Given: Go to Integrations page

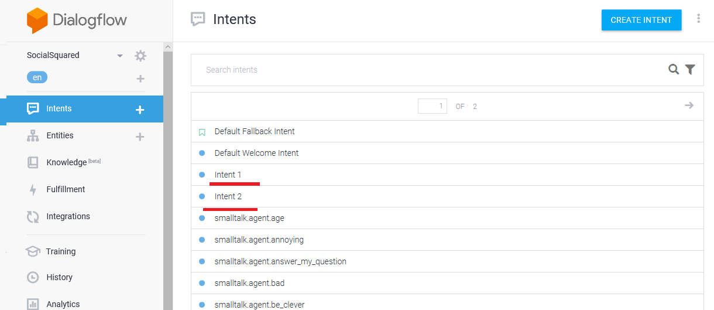Looking at the screenshot, I should click(x=68, y=216).
